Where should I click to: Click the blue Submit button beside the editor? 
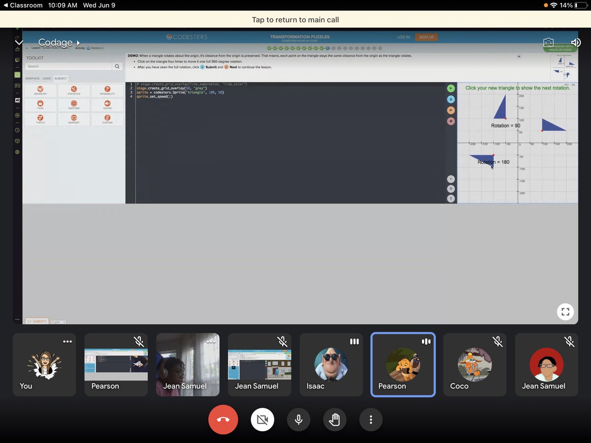tap(451, 99)
